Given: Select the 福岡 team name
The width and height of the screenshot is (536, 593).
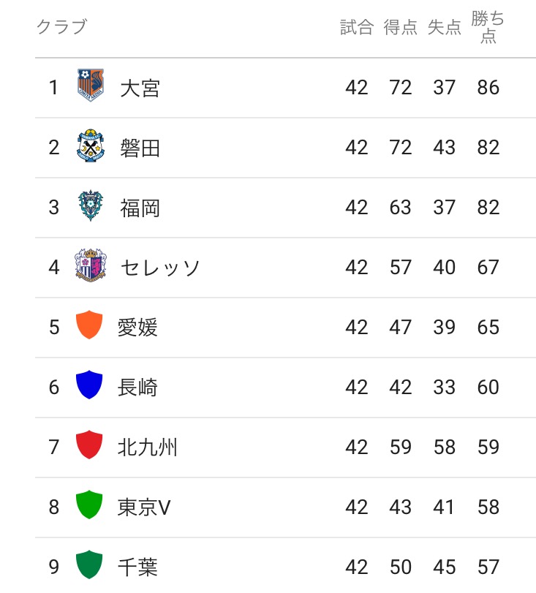Looking at the screenshot, I should tap(140, 208).
